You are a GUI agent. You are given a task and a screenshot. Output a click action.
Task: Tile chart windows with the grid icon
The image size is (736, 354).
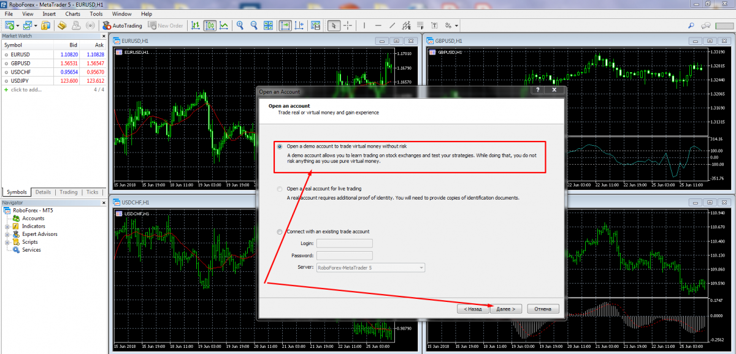click(268, 26)
